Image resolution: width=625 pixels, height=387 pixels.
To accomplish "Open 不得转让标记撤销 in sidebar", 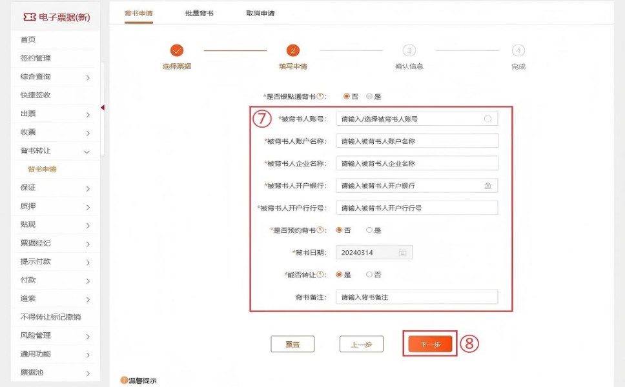I will (x=50, y=317).
